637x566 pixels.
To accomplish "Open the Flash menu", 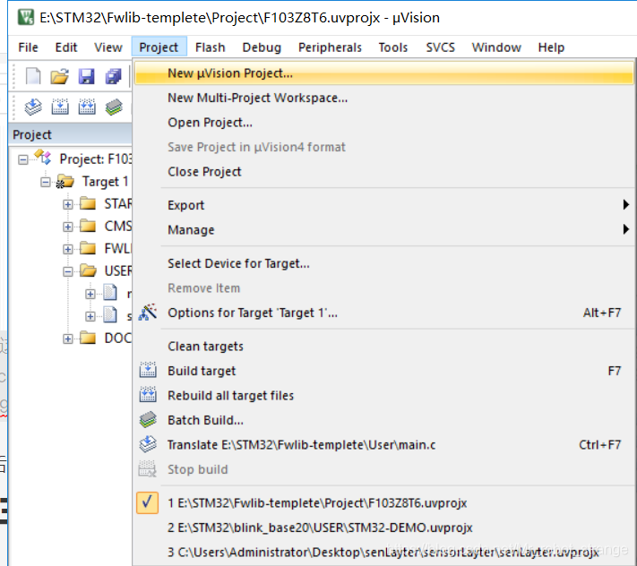I will [x=210, y=47].
